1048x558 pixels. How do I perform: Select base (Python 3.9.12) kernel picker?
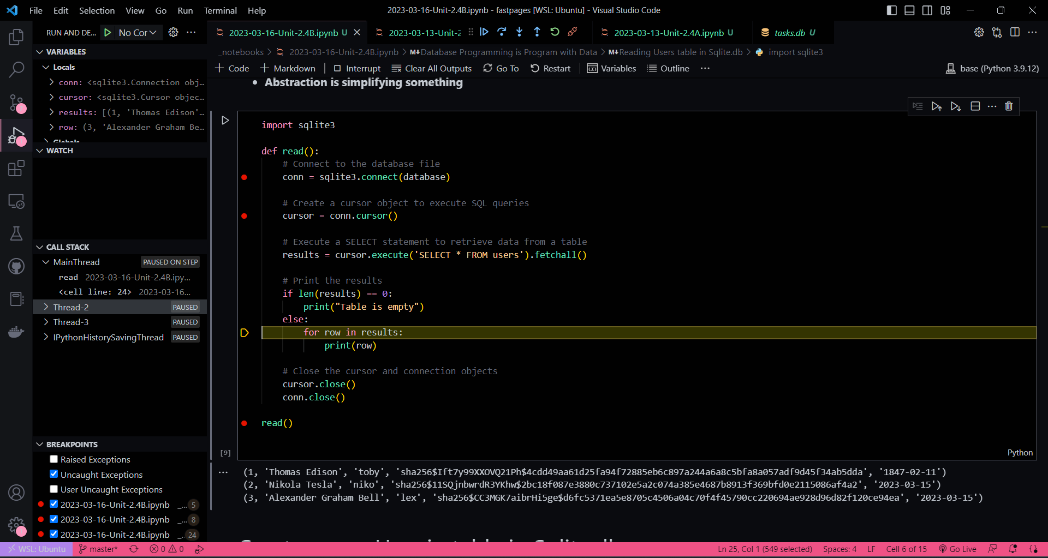tap(992, 68)
